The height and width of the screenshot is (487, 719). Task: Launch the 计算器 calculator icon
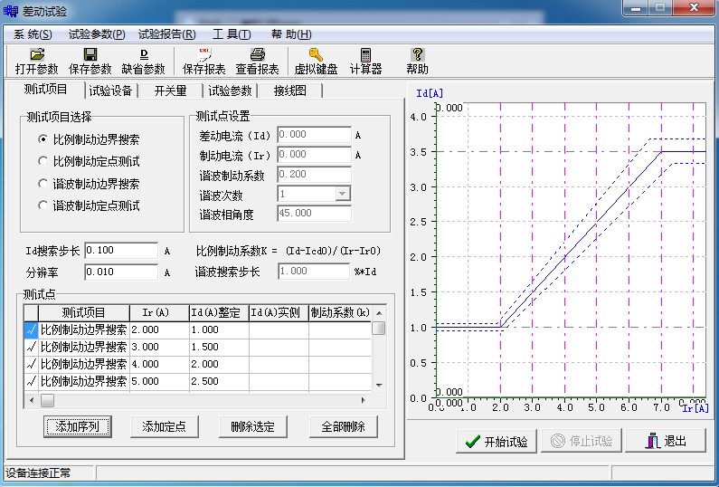point(365,54)
